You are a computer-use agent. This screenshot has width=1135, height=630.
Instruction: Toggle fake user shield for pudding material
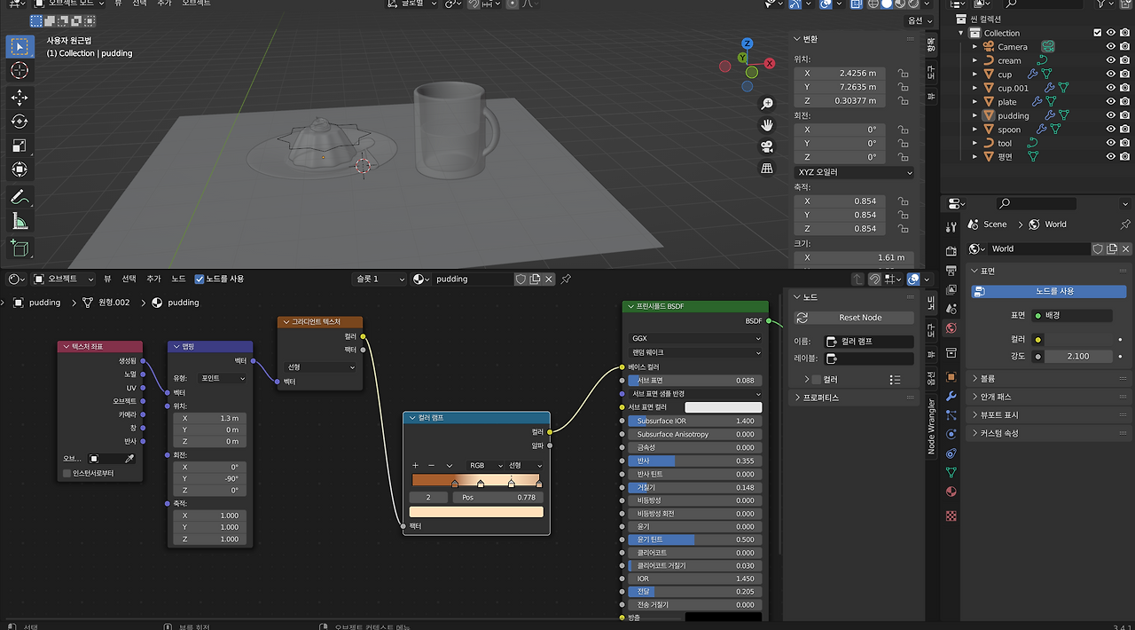click(521, 279)
